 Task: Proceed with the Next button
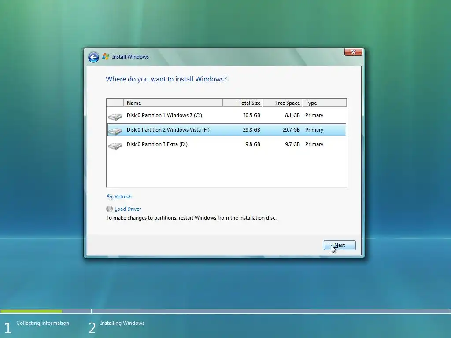tap(340, 245)
